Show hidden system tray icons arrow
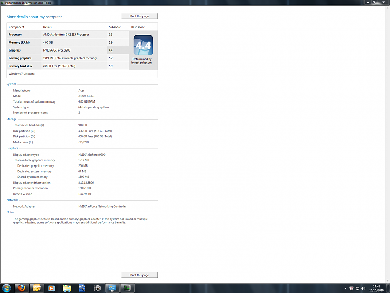Viewport: 390px width, 293px height. [x=345, y=288]
